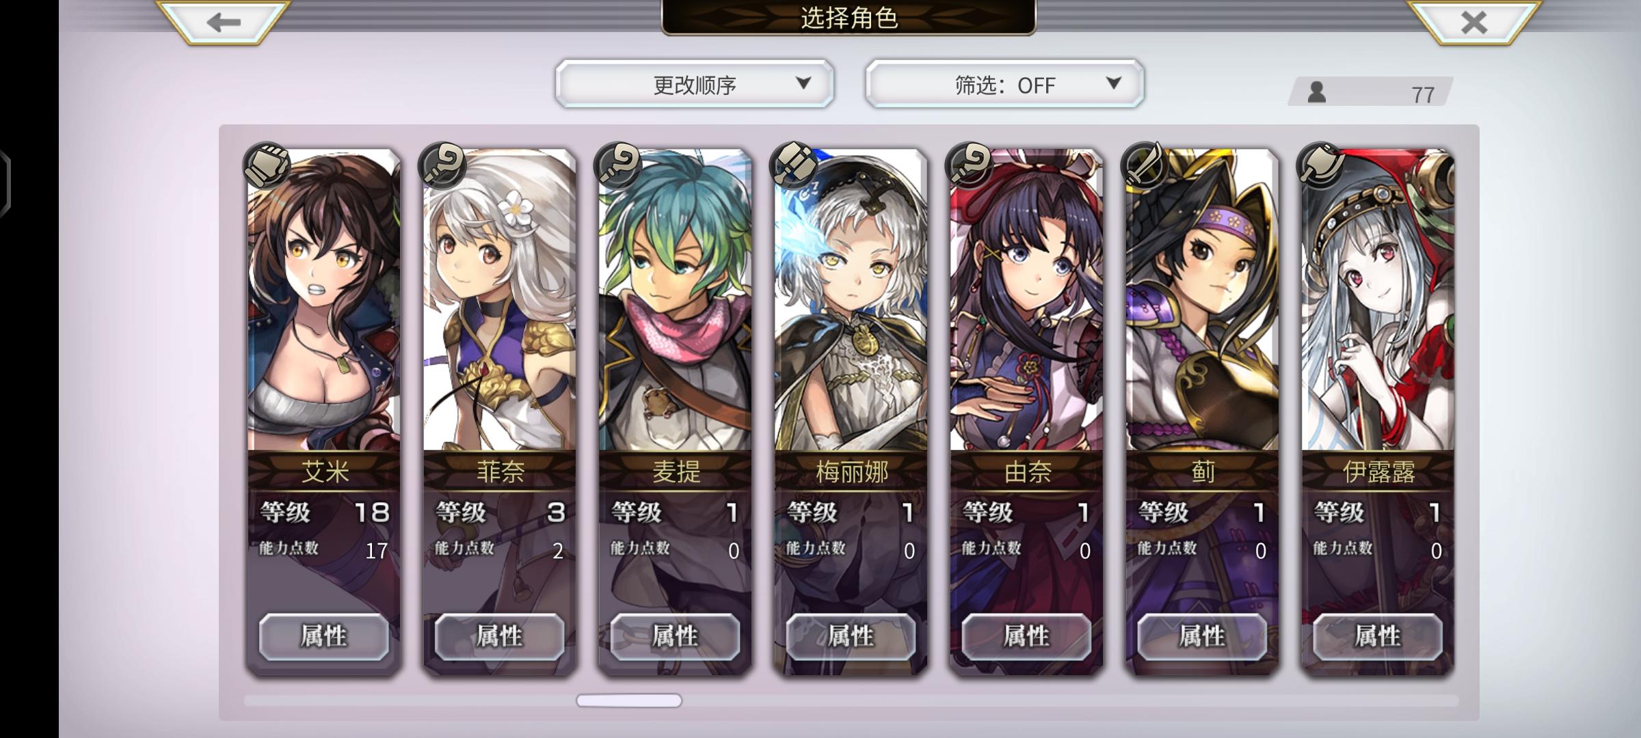
Task: Click the class icon on 梅丽娜's card
Action: coord(794,166)
